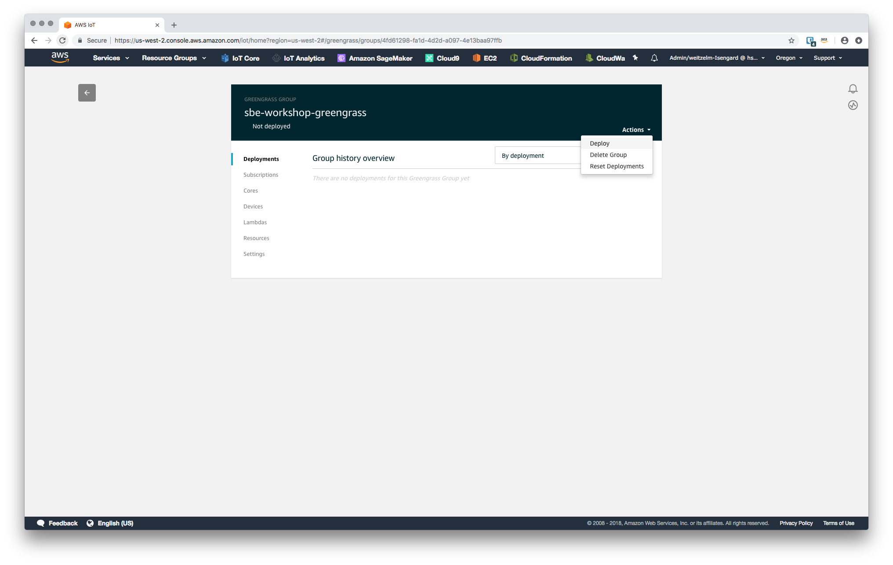
Task: Click the pin shortcuts icon in the navbar
Action: (x=635, y=58)
